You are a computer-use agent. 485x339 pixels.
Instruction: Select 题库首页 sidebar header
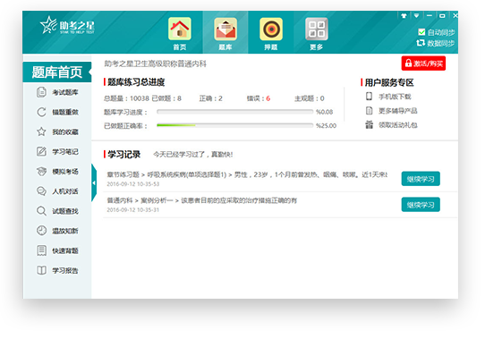(57, 72)
